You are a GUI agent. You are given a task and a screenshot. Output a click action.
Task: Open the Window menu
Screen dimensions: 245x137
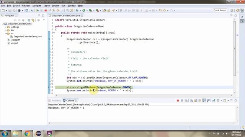coord(72,6)
